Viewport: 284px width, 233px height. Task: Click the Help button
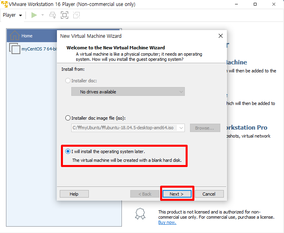pyautogui.click(x=74, y=194)
